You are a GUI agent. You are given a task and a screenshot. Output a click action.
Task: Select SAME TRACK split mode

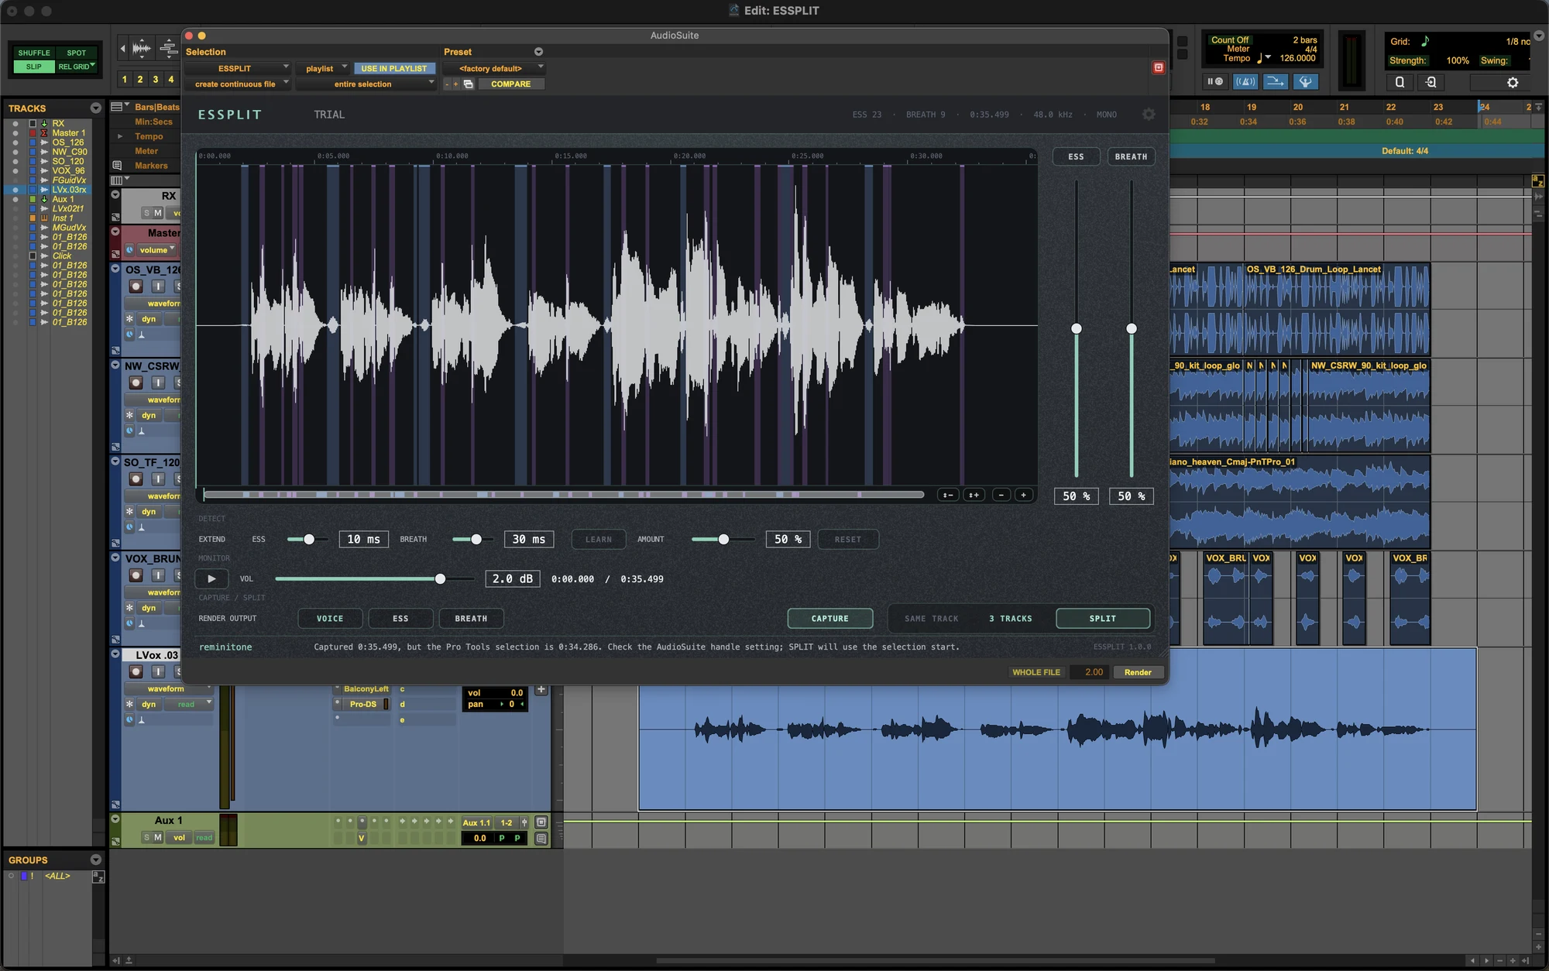tap(932, 619)
